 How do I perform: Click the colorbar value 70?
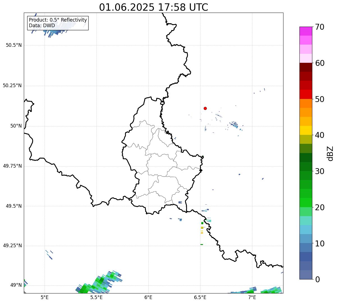(320, 27)
